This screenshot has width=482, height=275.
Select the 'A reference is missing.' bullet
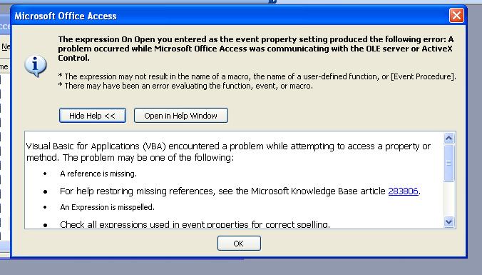(98, 174)
